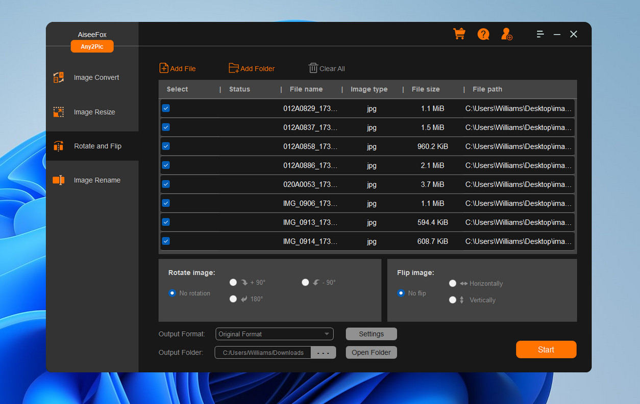The height and width of the screenshot is (404, 640).
Task: Click the Start button
Action: coord(546,349)
